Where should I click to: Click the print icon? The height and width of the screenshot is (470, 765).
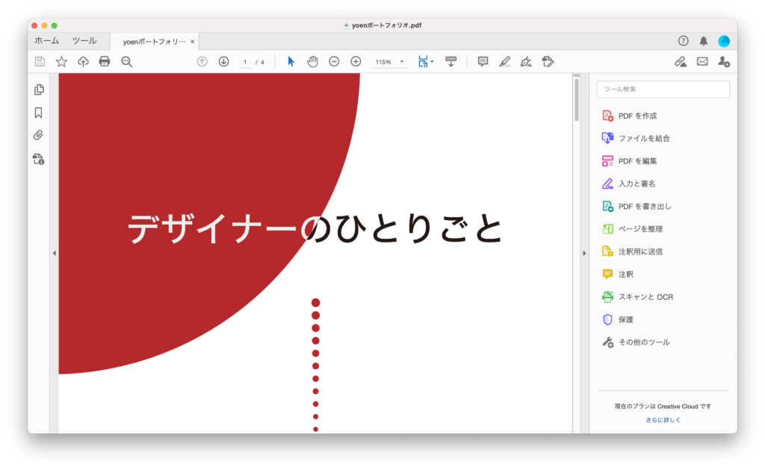tap(105, 61)
